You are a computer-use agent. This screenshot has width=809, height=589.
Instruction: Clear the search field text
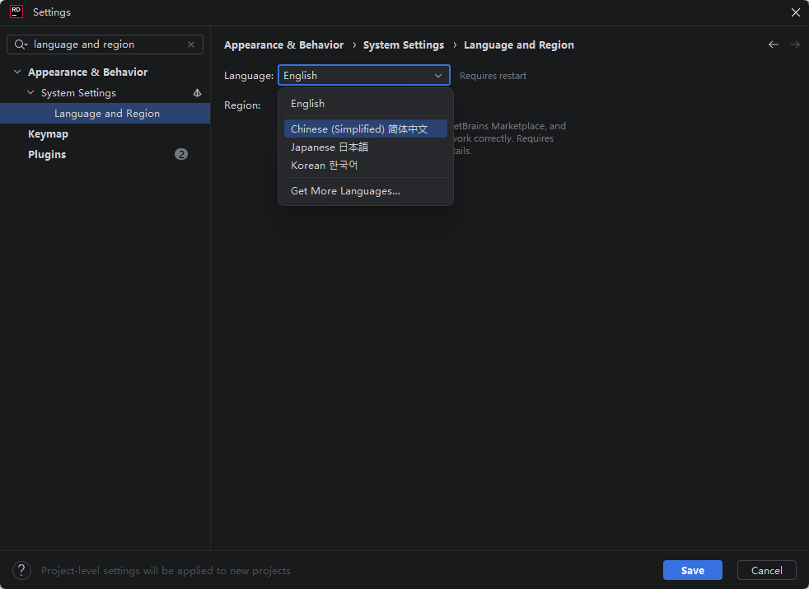pos(191,44)
